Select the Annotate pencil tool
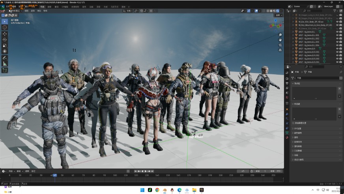Image resolution: width=344 pixels, height=194 pixels. click(x=5, y=58)
